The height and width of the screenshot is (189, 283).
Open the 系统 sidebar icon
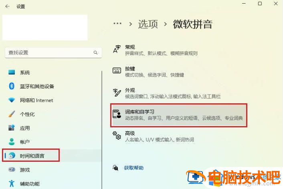(12, 72)
